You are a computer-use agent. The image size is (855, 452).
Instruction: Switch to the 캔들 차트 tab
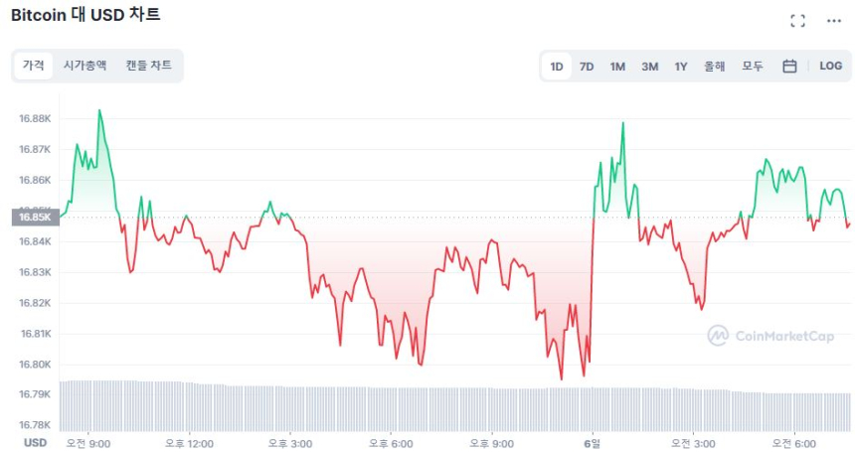pos(148,66)
